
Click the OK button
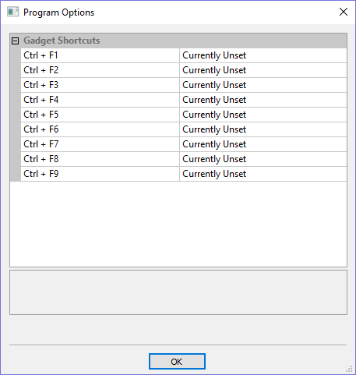[177, 362]
